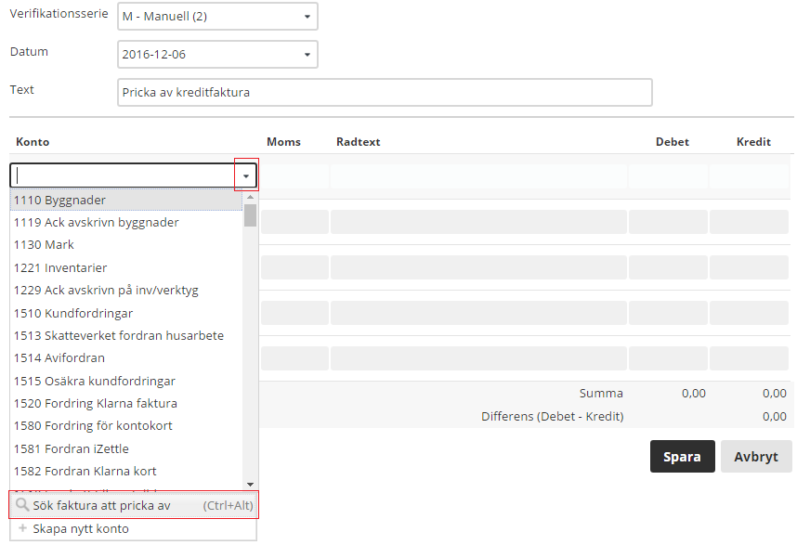Select account 1110 Byggnader
The image size is (797, 545).
[x=126, y=200]
